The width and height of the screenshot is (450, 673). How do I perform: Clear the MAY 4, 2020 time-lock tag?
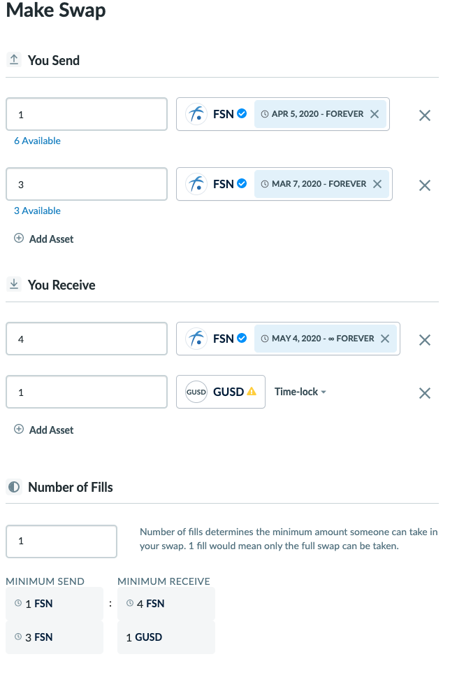(385, 339)
